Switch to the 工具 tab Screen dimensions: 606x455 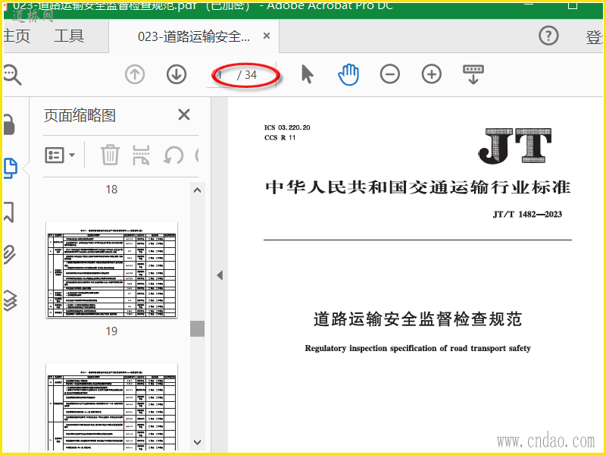(69, 36)
